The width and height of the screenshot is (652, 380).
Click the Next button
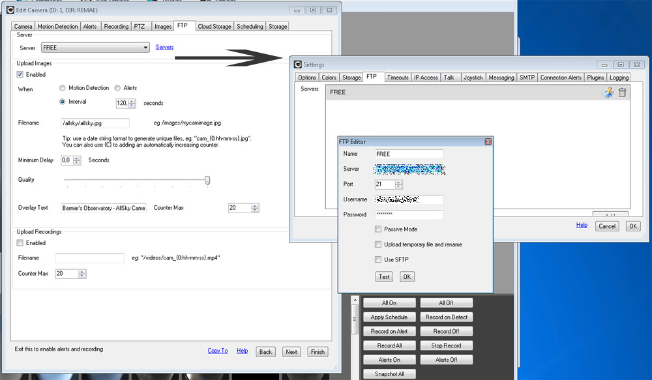point(291,352)
